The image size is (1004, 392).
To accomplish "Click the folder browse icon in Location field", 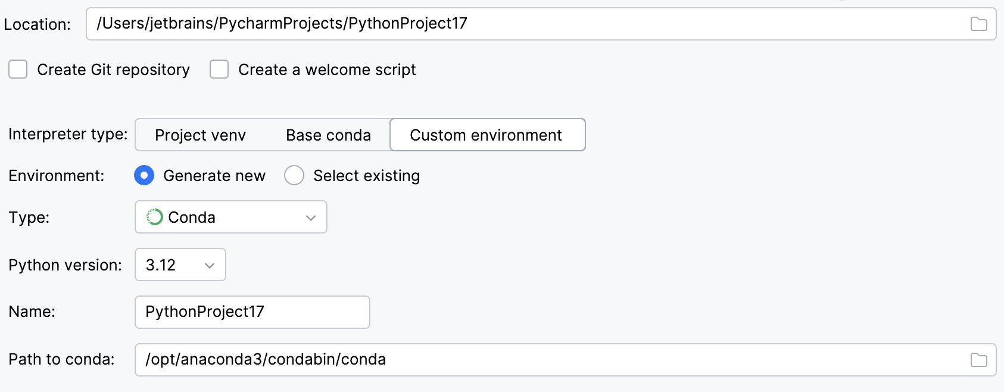I will click(978, 24).
